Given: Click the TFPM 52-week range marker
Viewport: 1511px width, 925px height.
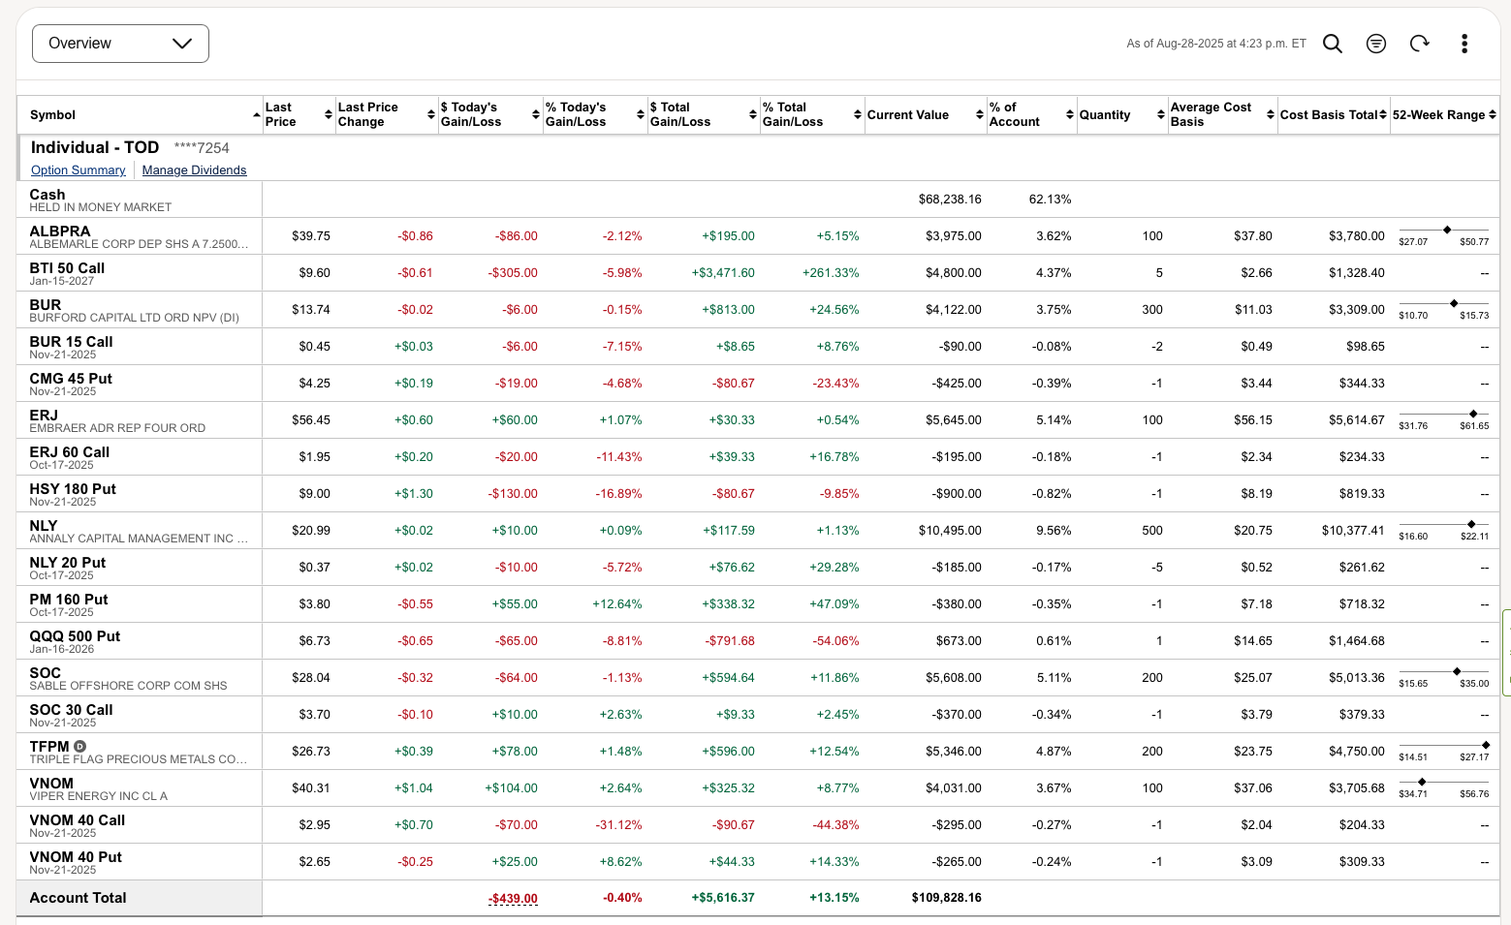Looking at the screenshot, I should click(x=1486, y=746).
